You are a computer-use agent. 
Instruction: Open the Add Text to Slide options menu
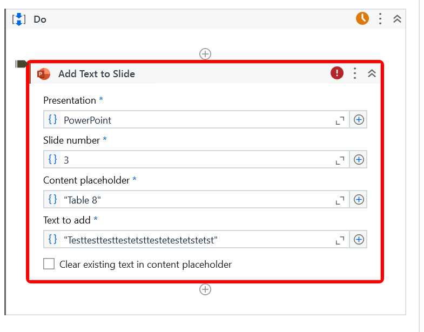click(355, 73)
